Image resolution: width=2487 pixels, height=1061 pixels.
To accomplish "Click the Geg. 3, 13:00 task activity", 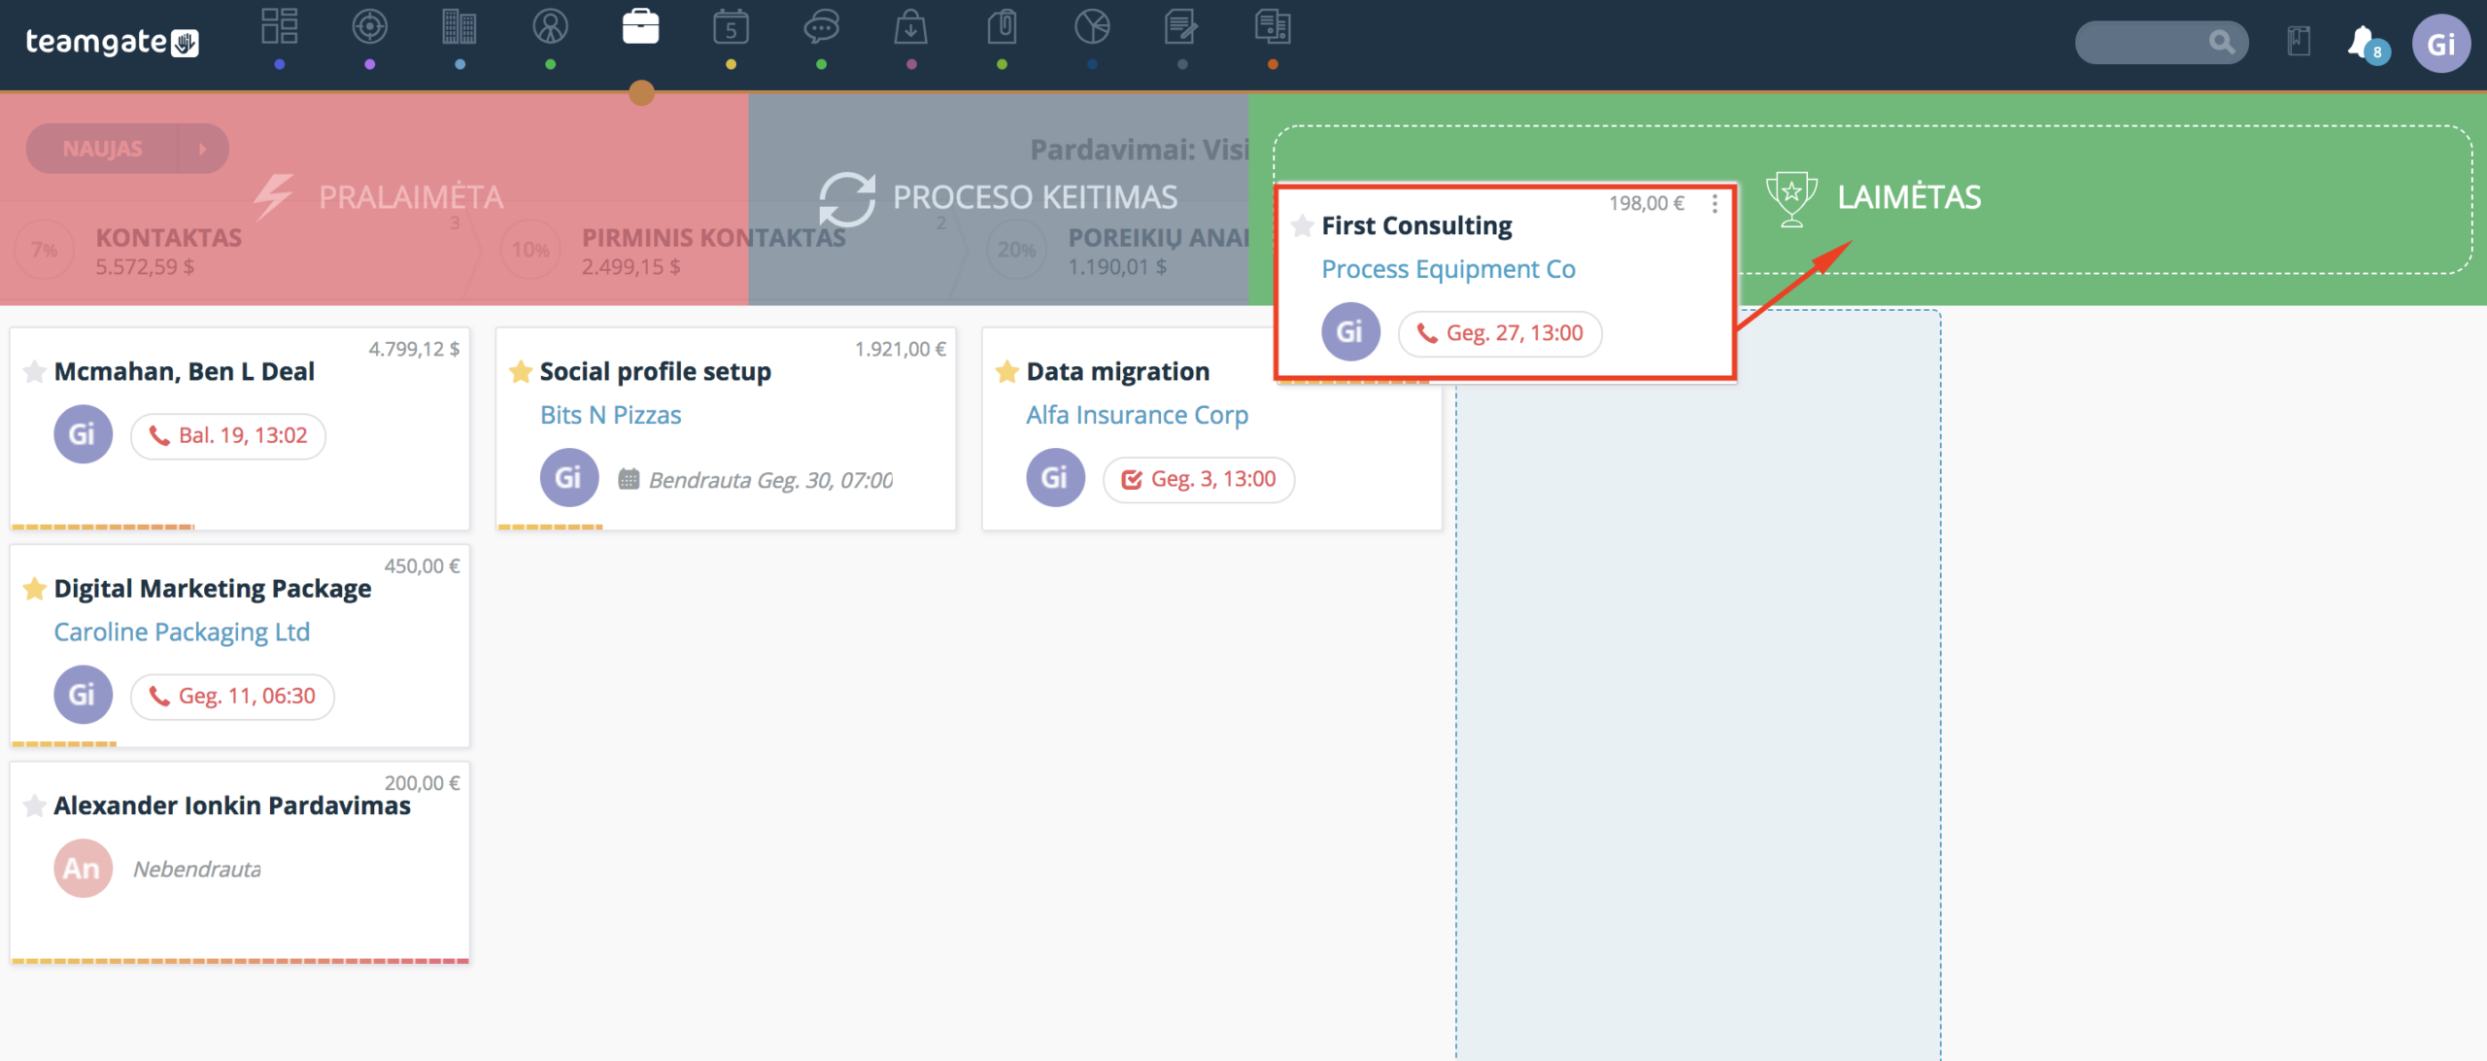I will coord(1199,480).
